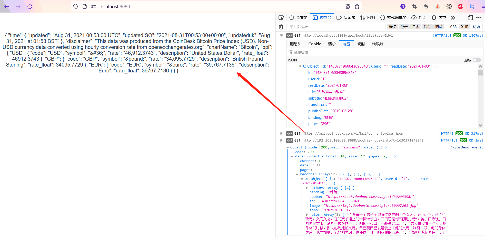Toggle the 请求 requests filter

(x=477, y=27)
